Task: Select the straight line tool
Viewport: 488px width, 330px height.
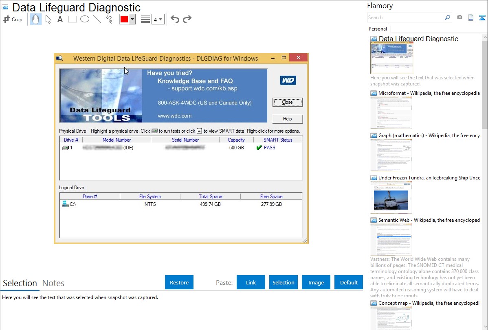Action: [x=97, y=19]
